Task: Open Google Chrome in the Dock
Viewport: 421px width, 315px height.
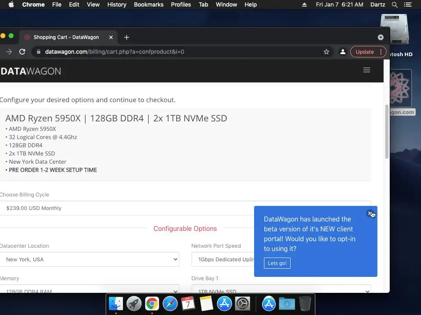Action: [152, 304]
